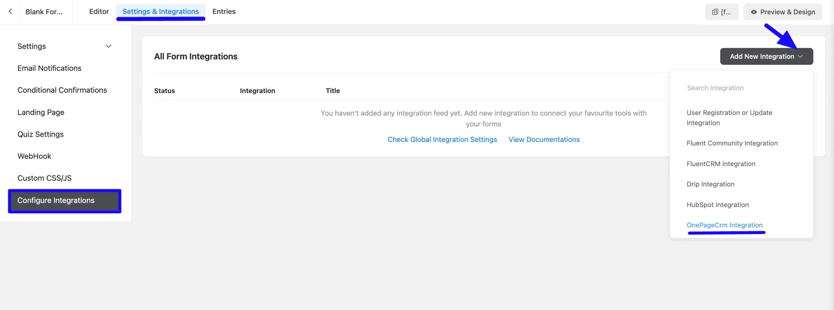The height and width of the screenshot is (310, 834).
Task: Click the Search Integration field
Action: click(716, 88)
